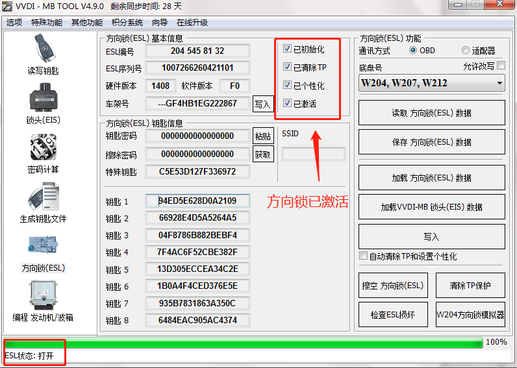Click the 擦空 方向锁(ESL) button
This screenshot has width=517, height=368.
pyautogui.click(x=393, y=286)
